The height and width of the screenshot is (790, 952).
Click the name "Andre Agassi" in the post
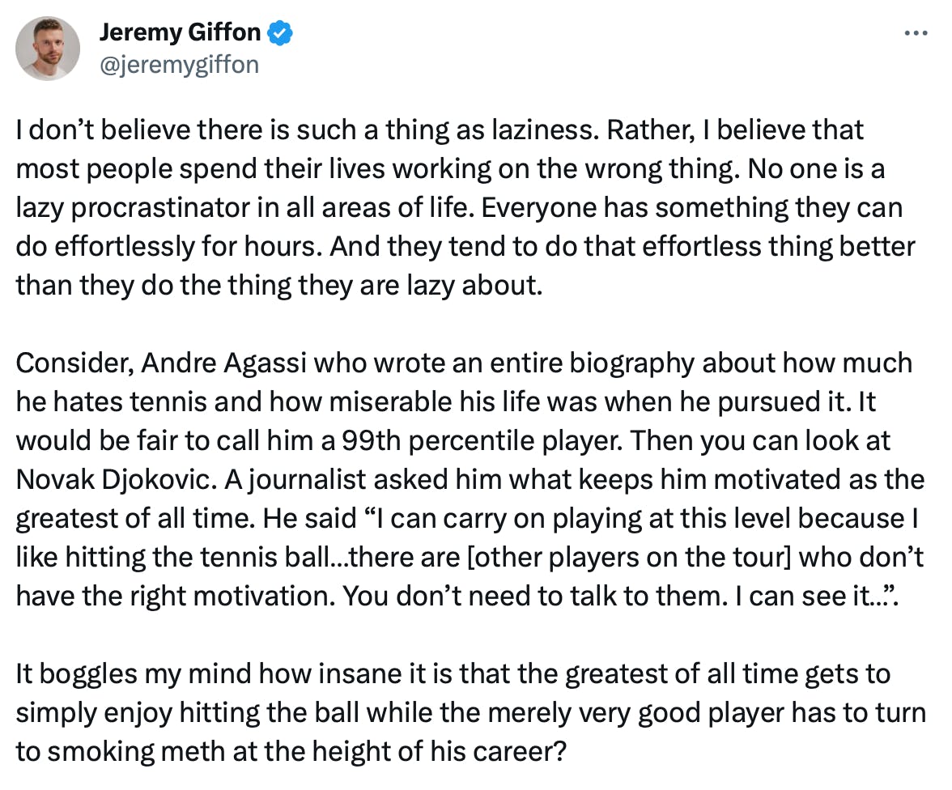[x=224, y=363]
